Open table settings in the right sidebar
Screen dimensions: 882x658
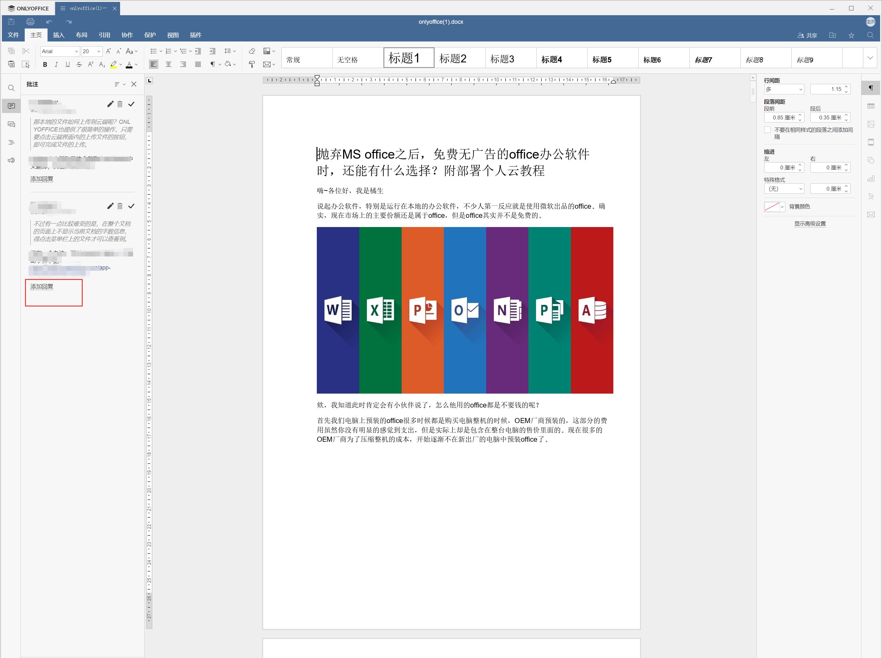871,105
